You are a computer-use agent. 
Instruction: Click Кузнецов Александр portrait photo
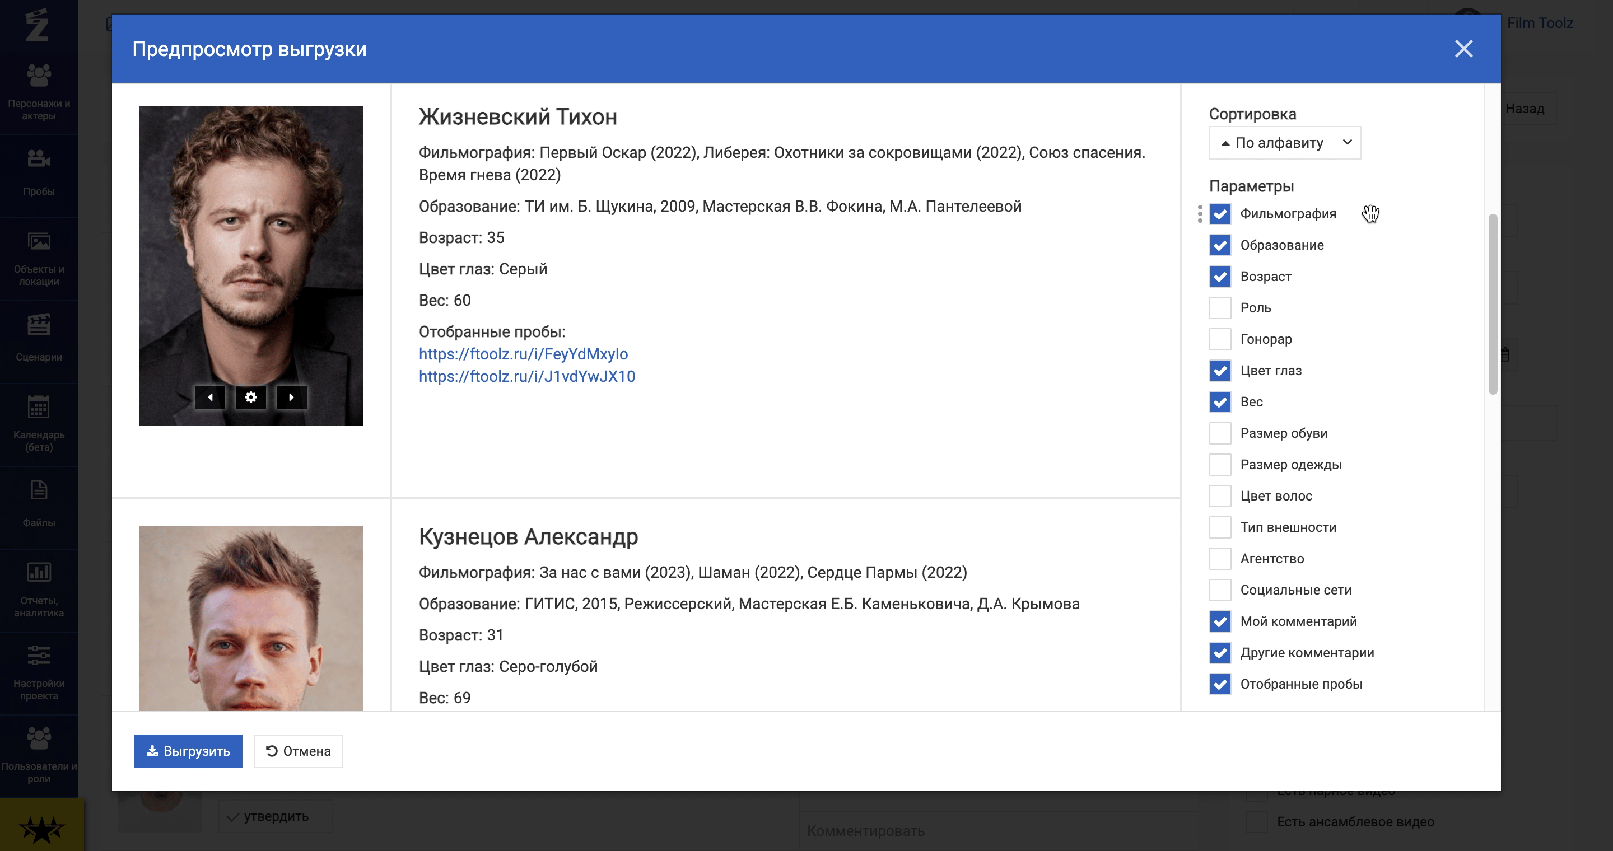click(x=250, y=618)
